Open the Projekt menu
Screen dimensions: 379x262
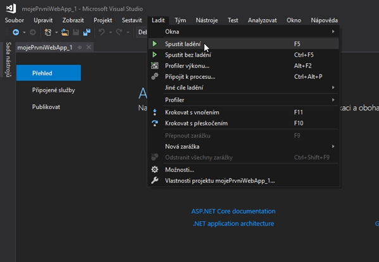pyautogui.click(x=103, y=20)
